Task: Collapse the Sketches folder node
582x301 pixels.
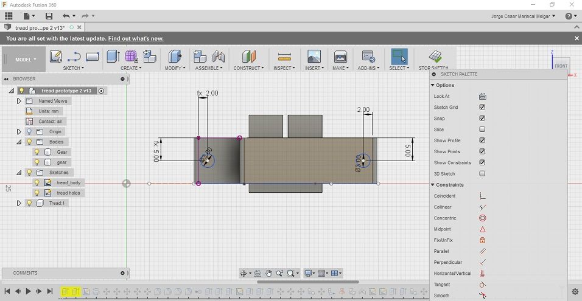Action: pyautogui.click(x=19, y=173)
